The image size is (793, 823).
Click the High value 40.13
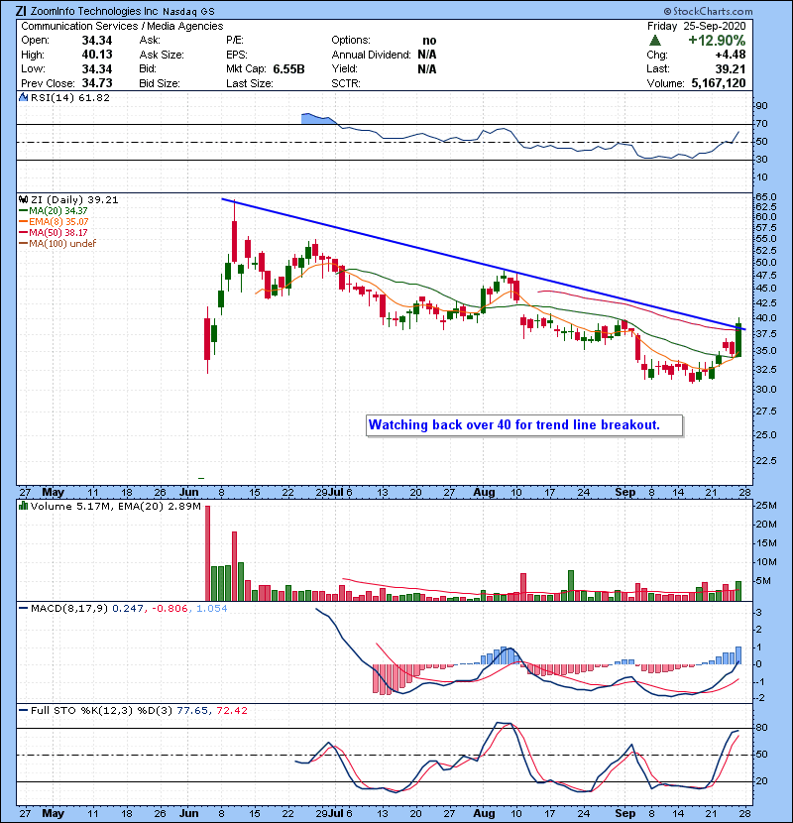(97, 55)
